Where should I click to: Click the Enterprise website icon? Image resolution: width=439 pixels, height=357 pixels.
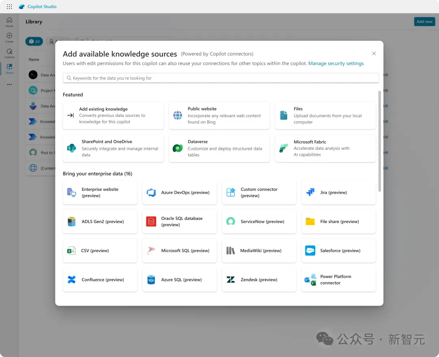72,193
